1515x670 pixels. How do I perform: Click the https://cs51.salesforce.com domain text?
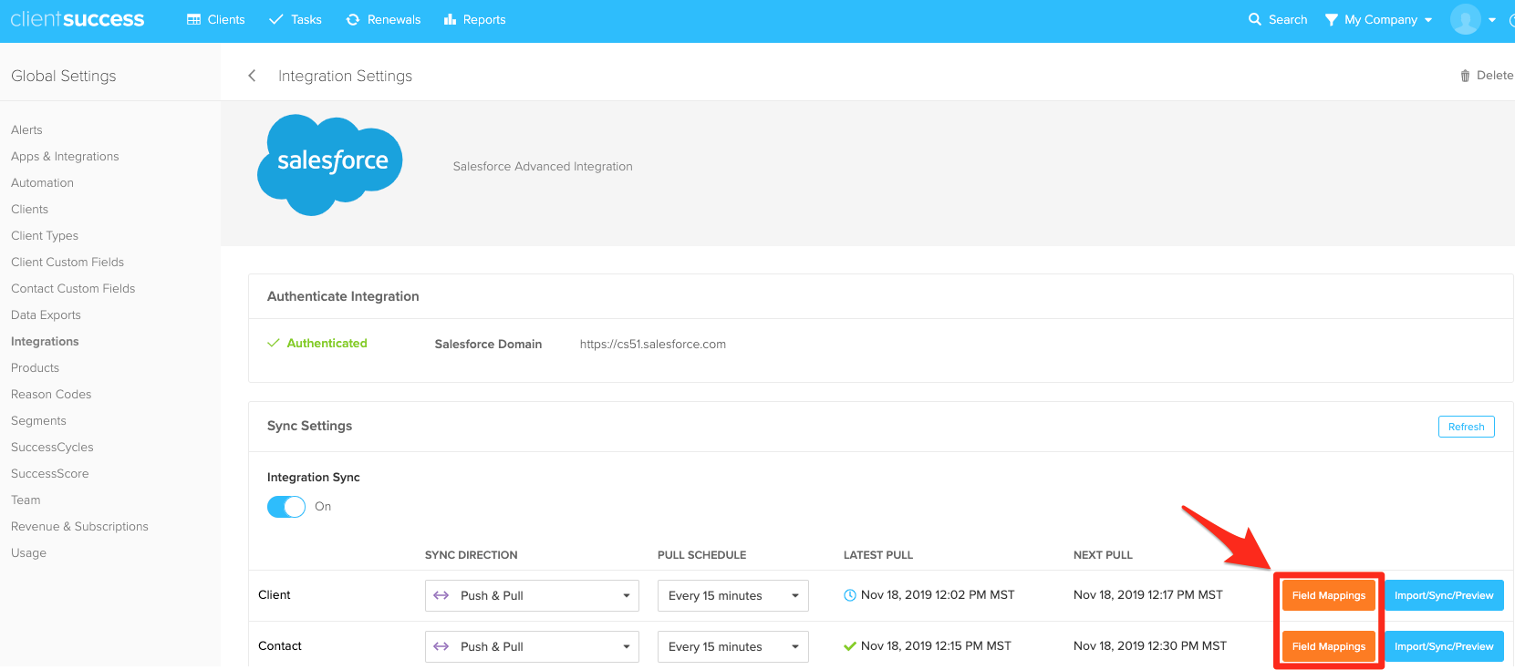(x=653, y=345)
